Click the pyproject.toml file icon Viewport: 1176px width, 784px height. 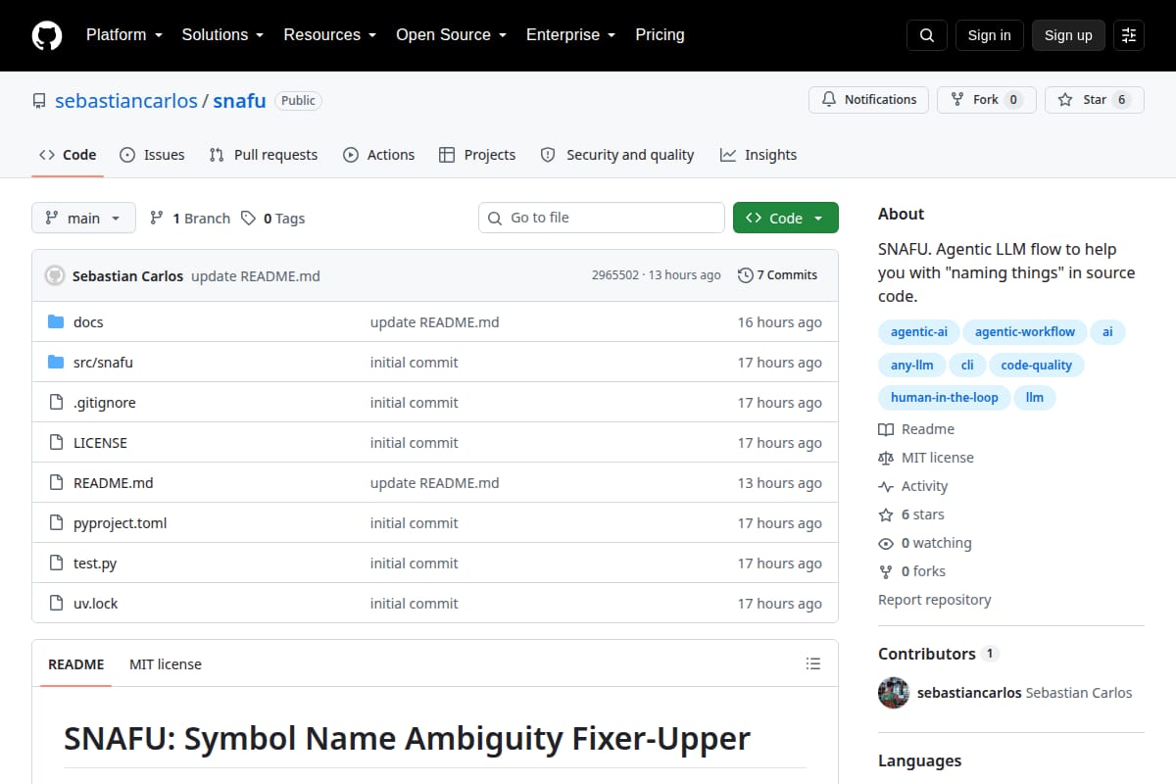(x=56, y=523)
